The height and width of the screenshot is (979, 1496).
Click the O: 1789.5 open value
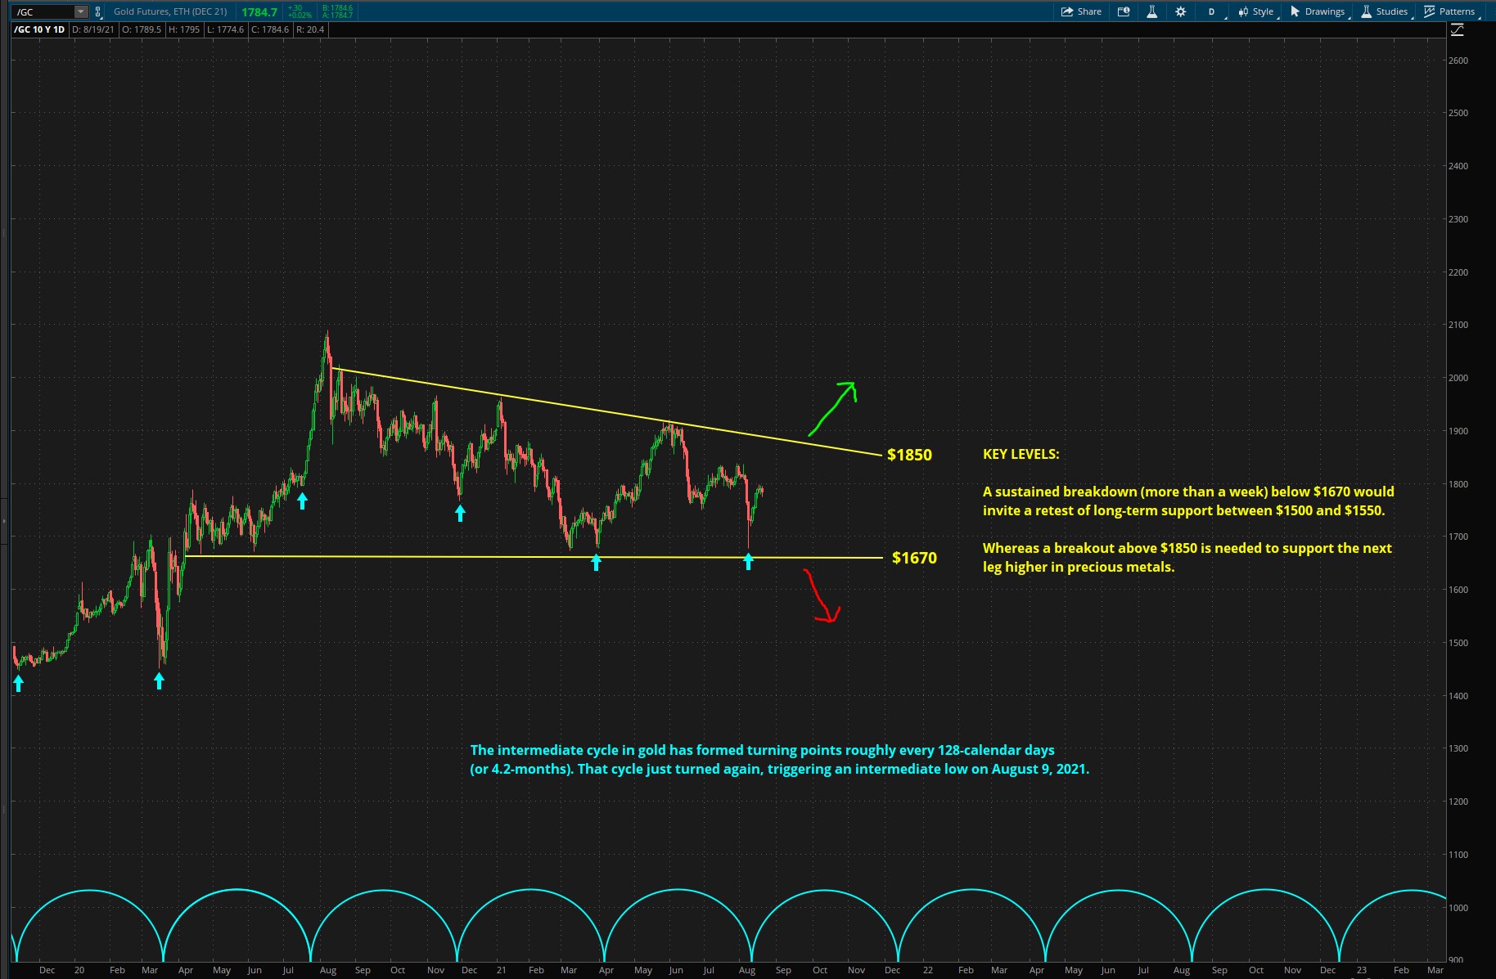pyautogui.click(x=142, y=29)
